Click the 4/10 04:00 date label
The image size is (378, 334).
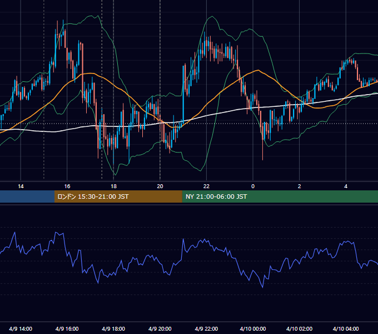pos(346,328)
